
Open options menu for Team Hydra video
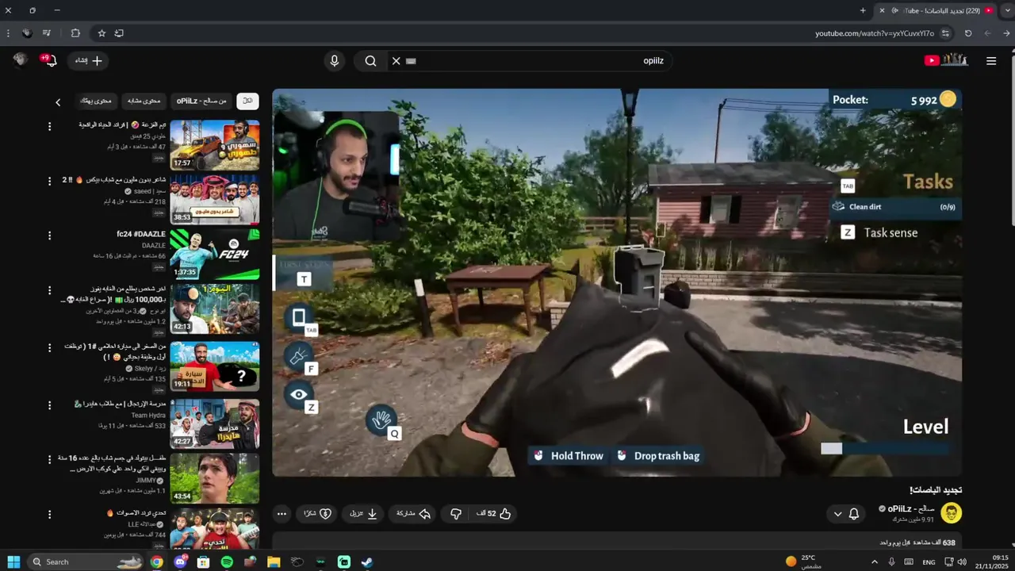tap(49, 406)
